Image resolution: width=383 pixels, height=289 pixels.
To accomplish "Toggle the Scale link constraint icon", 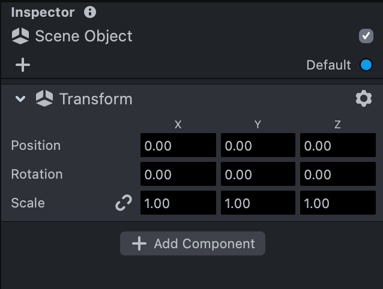I will 124,203.
